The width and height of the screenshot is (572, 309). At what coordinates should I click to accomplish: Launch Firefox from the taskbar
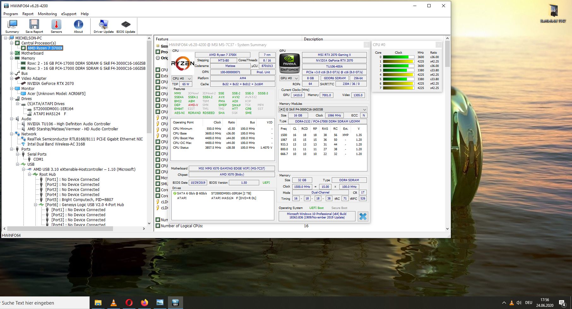point(144,303)
